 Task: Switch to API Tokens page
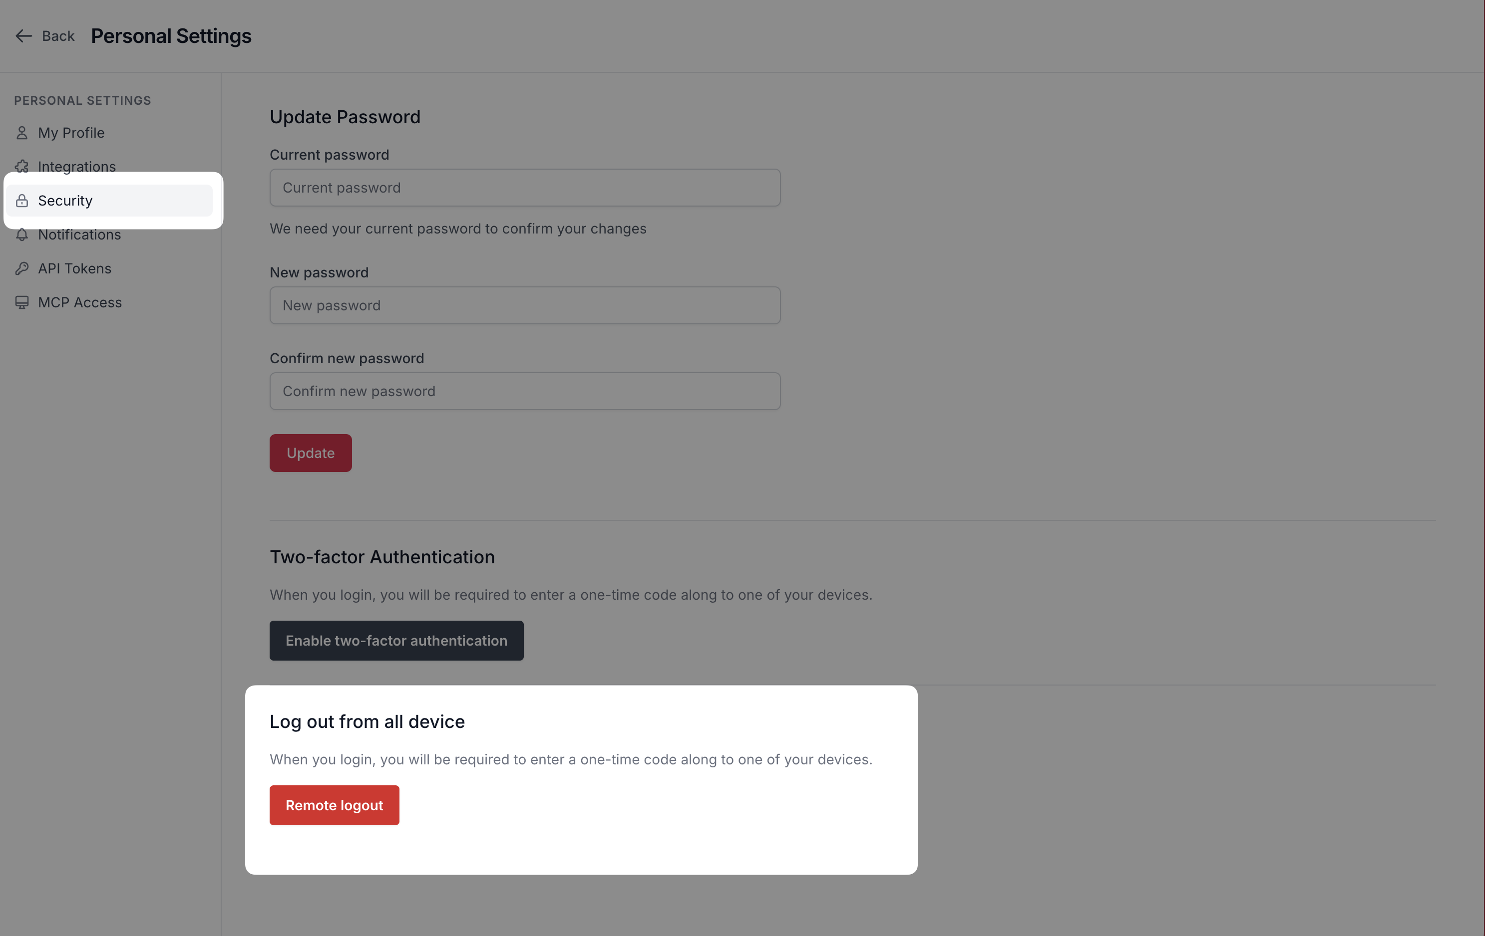point(74,268)
